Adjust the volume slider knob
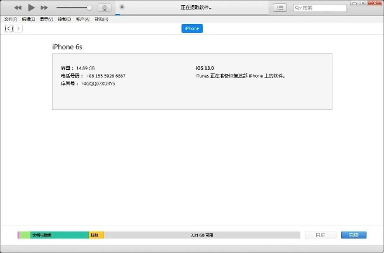Image resolution: width=384 pixels, height=253 pixels. pyautogui.click(x=89, y=8)
